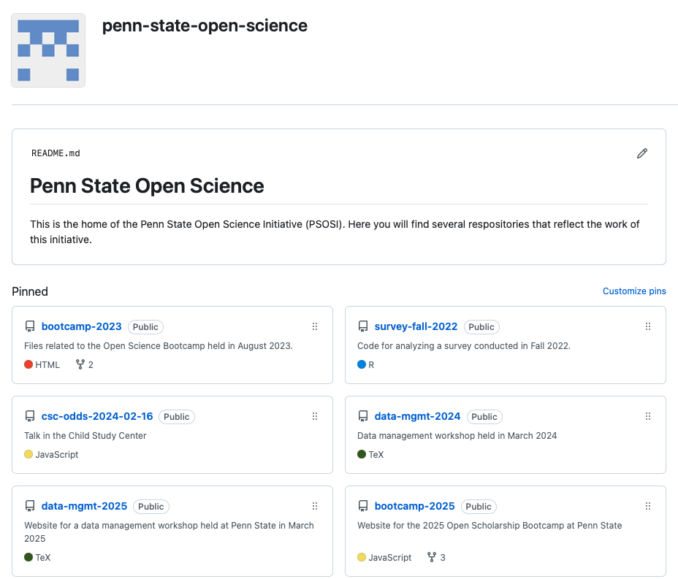Click the README.md file name label
The height and width of the screenshot is (579, 678).
pos(56,153)
